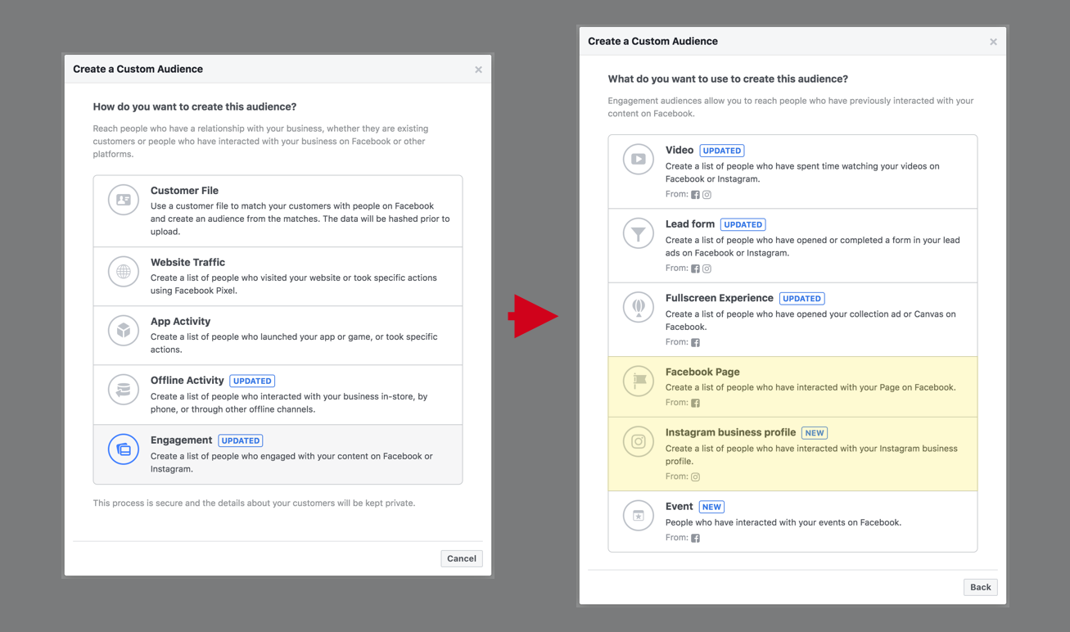Click UPDATED badge next to Offline Activity
Image resolution: width=1070 pixels, height=632 pixels.
click(x=252, y=381)
